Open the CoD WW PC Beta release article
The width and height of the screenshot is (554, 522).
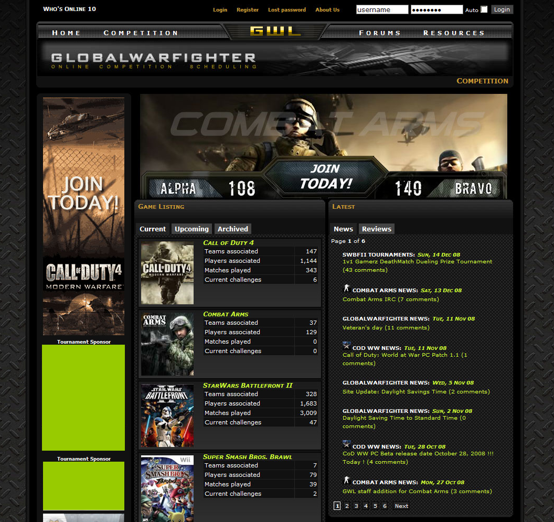click(418, 457)
